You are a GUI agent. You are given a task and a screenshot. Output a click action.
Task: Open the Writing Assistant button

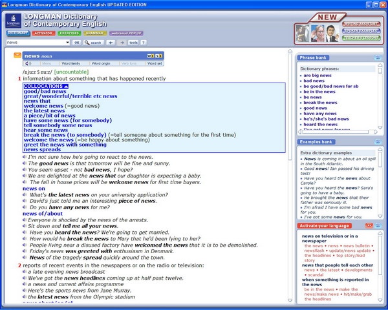point(361,24)
